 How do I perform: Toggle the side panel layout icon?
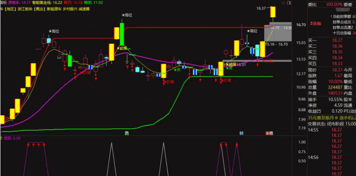click(289, 3)
